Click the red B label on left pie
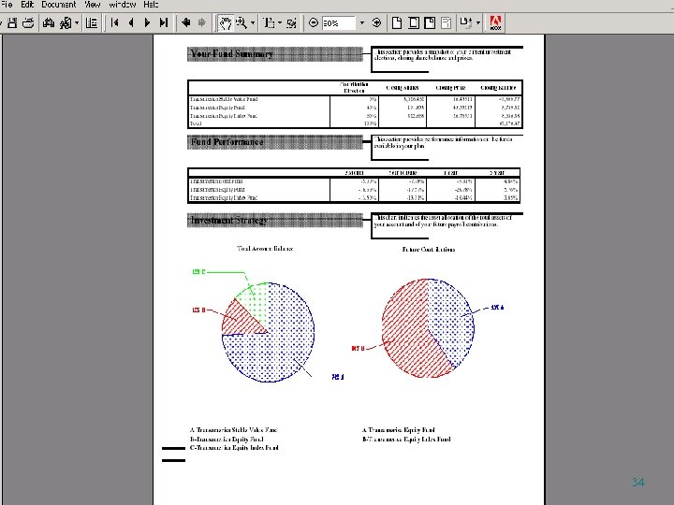Screen dimensions: 674x505 tap(198, 310)
